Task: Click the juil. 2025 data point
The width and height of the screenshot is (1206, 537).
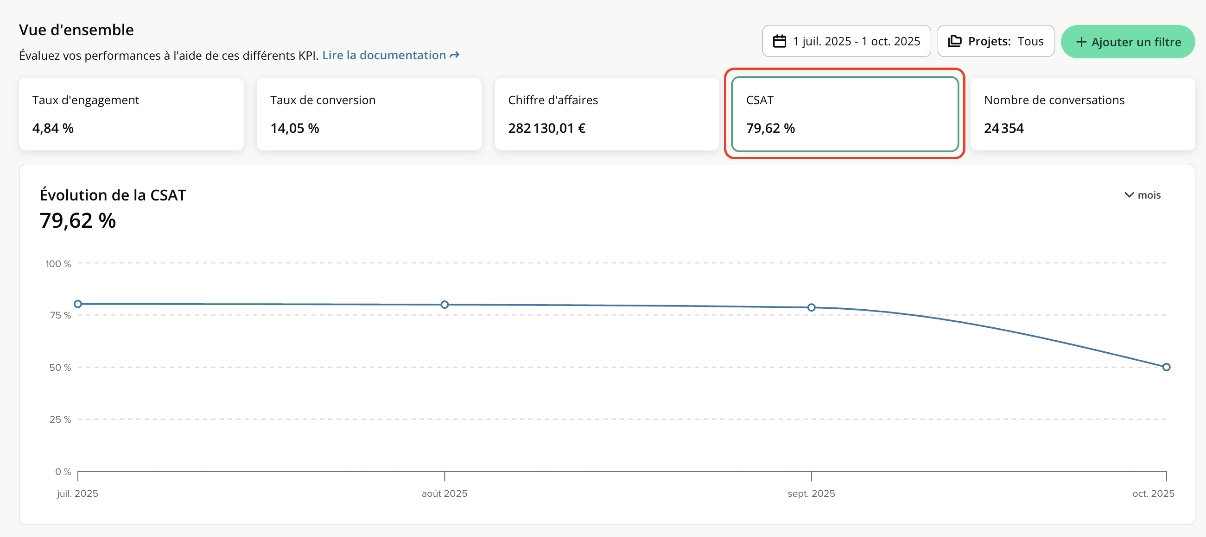Action: (78, 304)
